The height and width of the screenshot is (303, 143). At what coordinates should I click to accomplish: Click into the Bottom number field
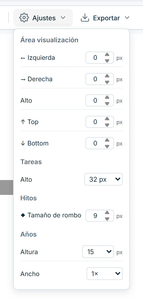click(x=100, y=143)
